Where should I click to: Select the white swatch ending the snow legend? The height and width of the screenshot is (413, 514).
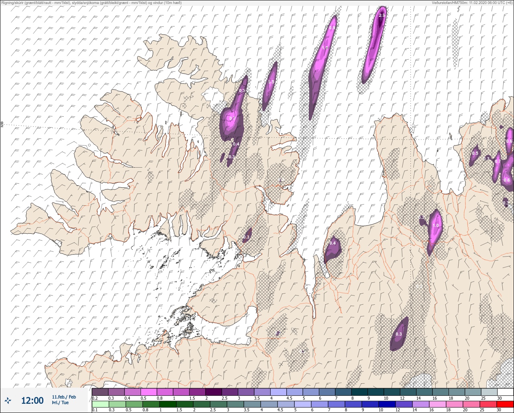(x=505, y=392)
